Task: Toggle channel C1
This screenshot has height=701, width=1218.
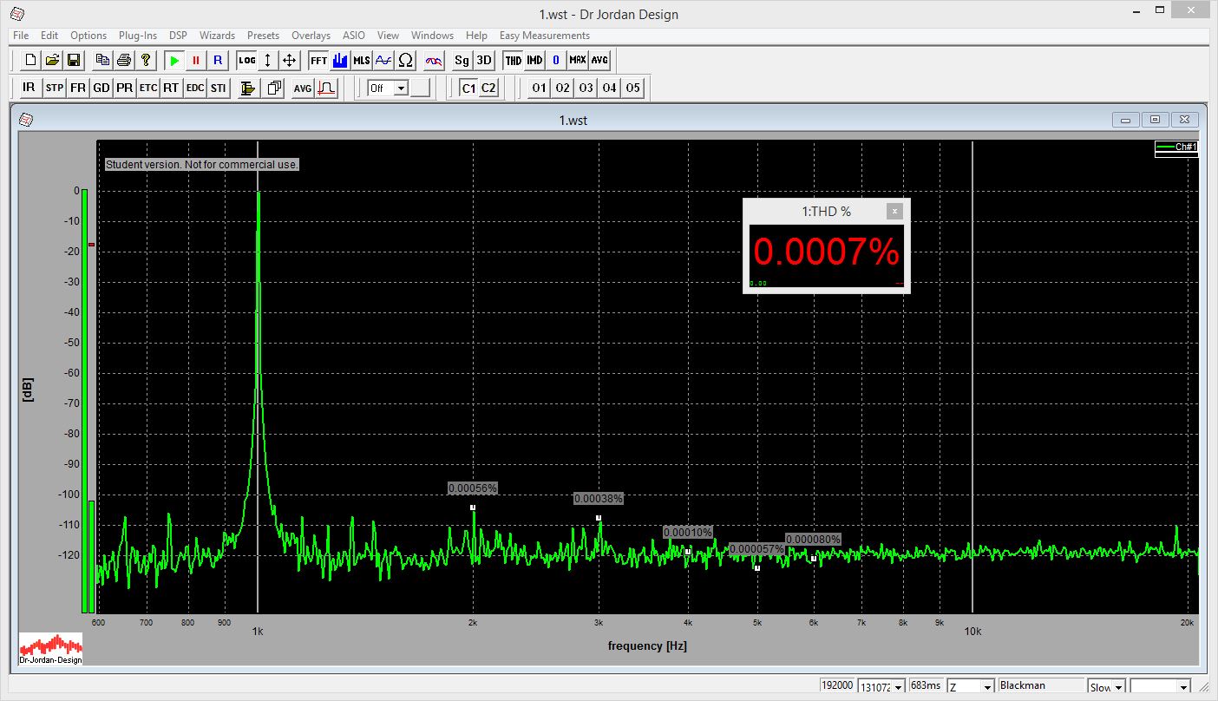Action: 468,88
